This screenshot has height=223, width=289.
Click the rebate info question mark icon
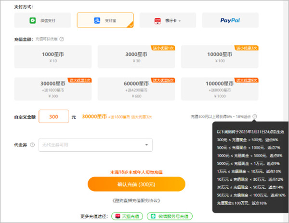(x=254, y=117)
